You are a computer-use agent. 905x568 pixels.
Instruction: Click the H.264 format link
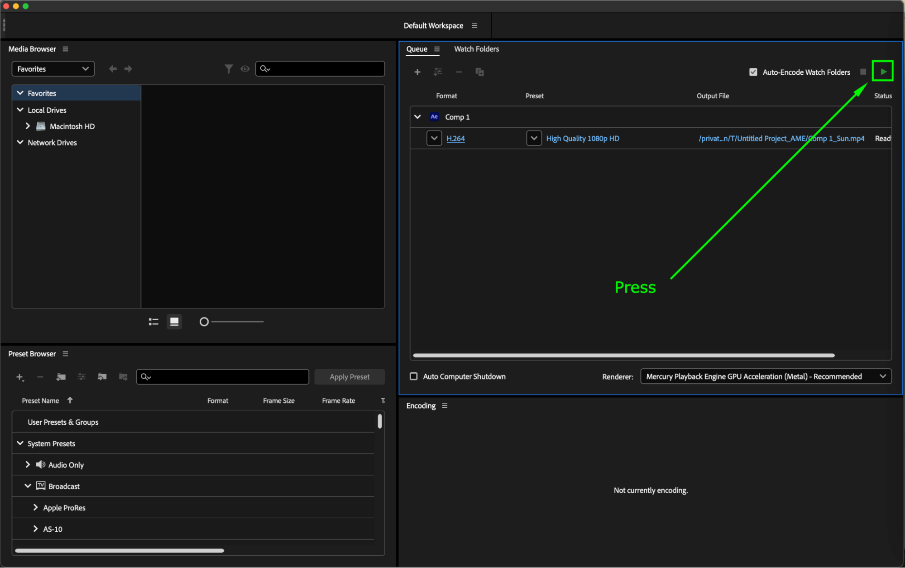(455, 139)
